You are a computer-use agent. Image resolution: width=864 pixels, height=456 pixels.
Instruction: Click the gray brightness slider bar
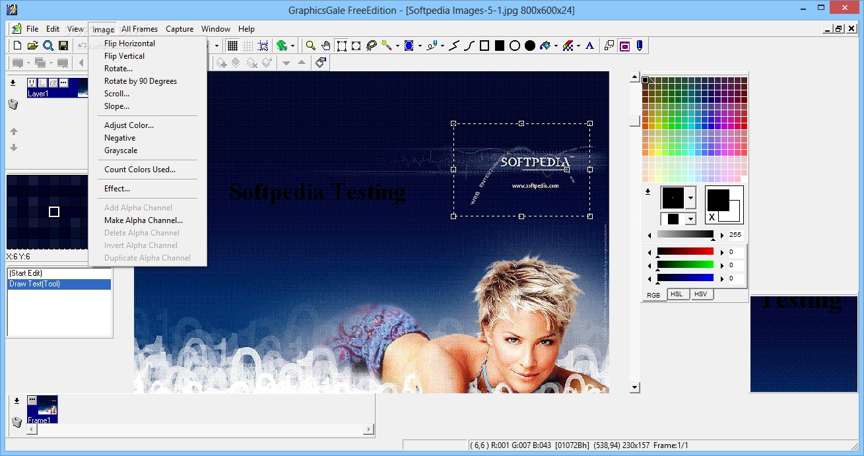pyautogui.click(x=685, y=235)
